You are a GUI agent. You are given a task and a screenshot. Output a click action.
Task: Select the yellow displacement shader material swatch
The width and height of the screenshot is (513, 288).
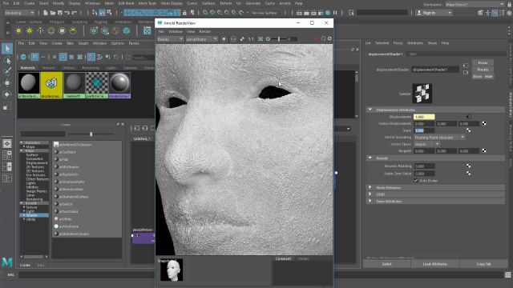51,86
